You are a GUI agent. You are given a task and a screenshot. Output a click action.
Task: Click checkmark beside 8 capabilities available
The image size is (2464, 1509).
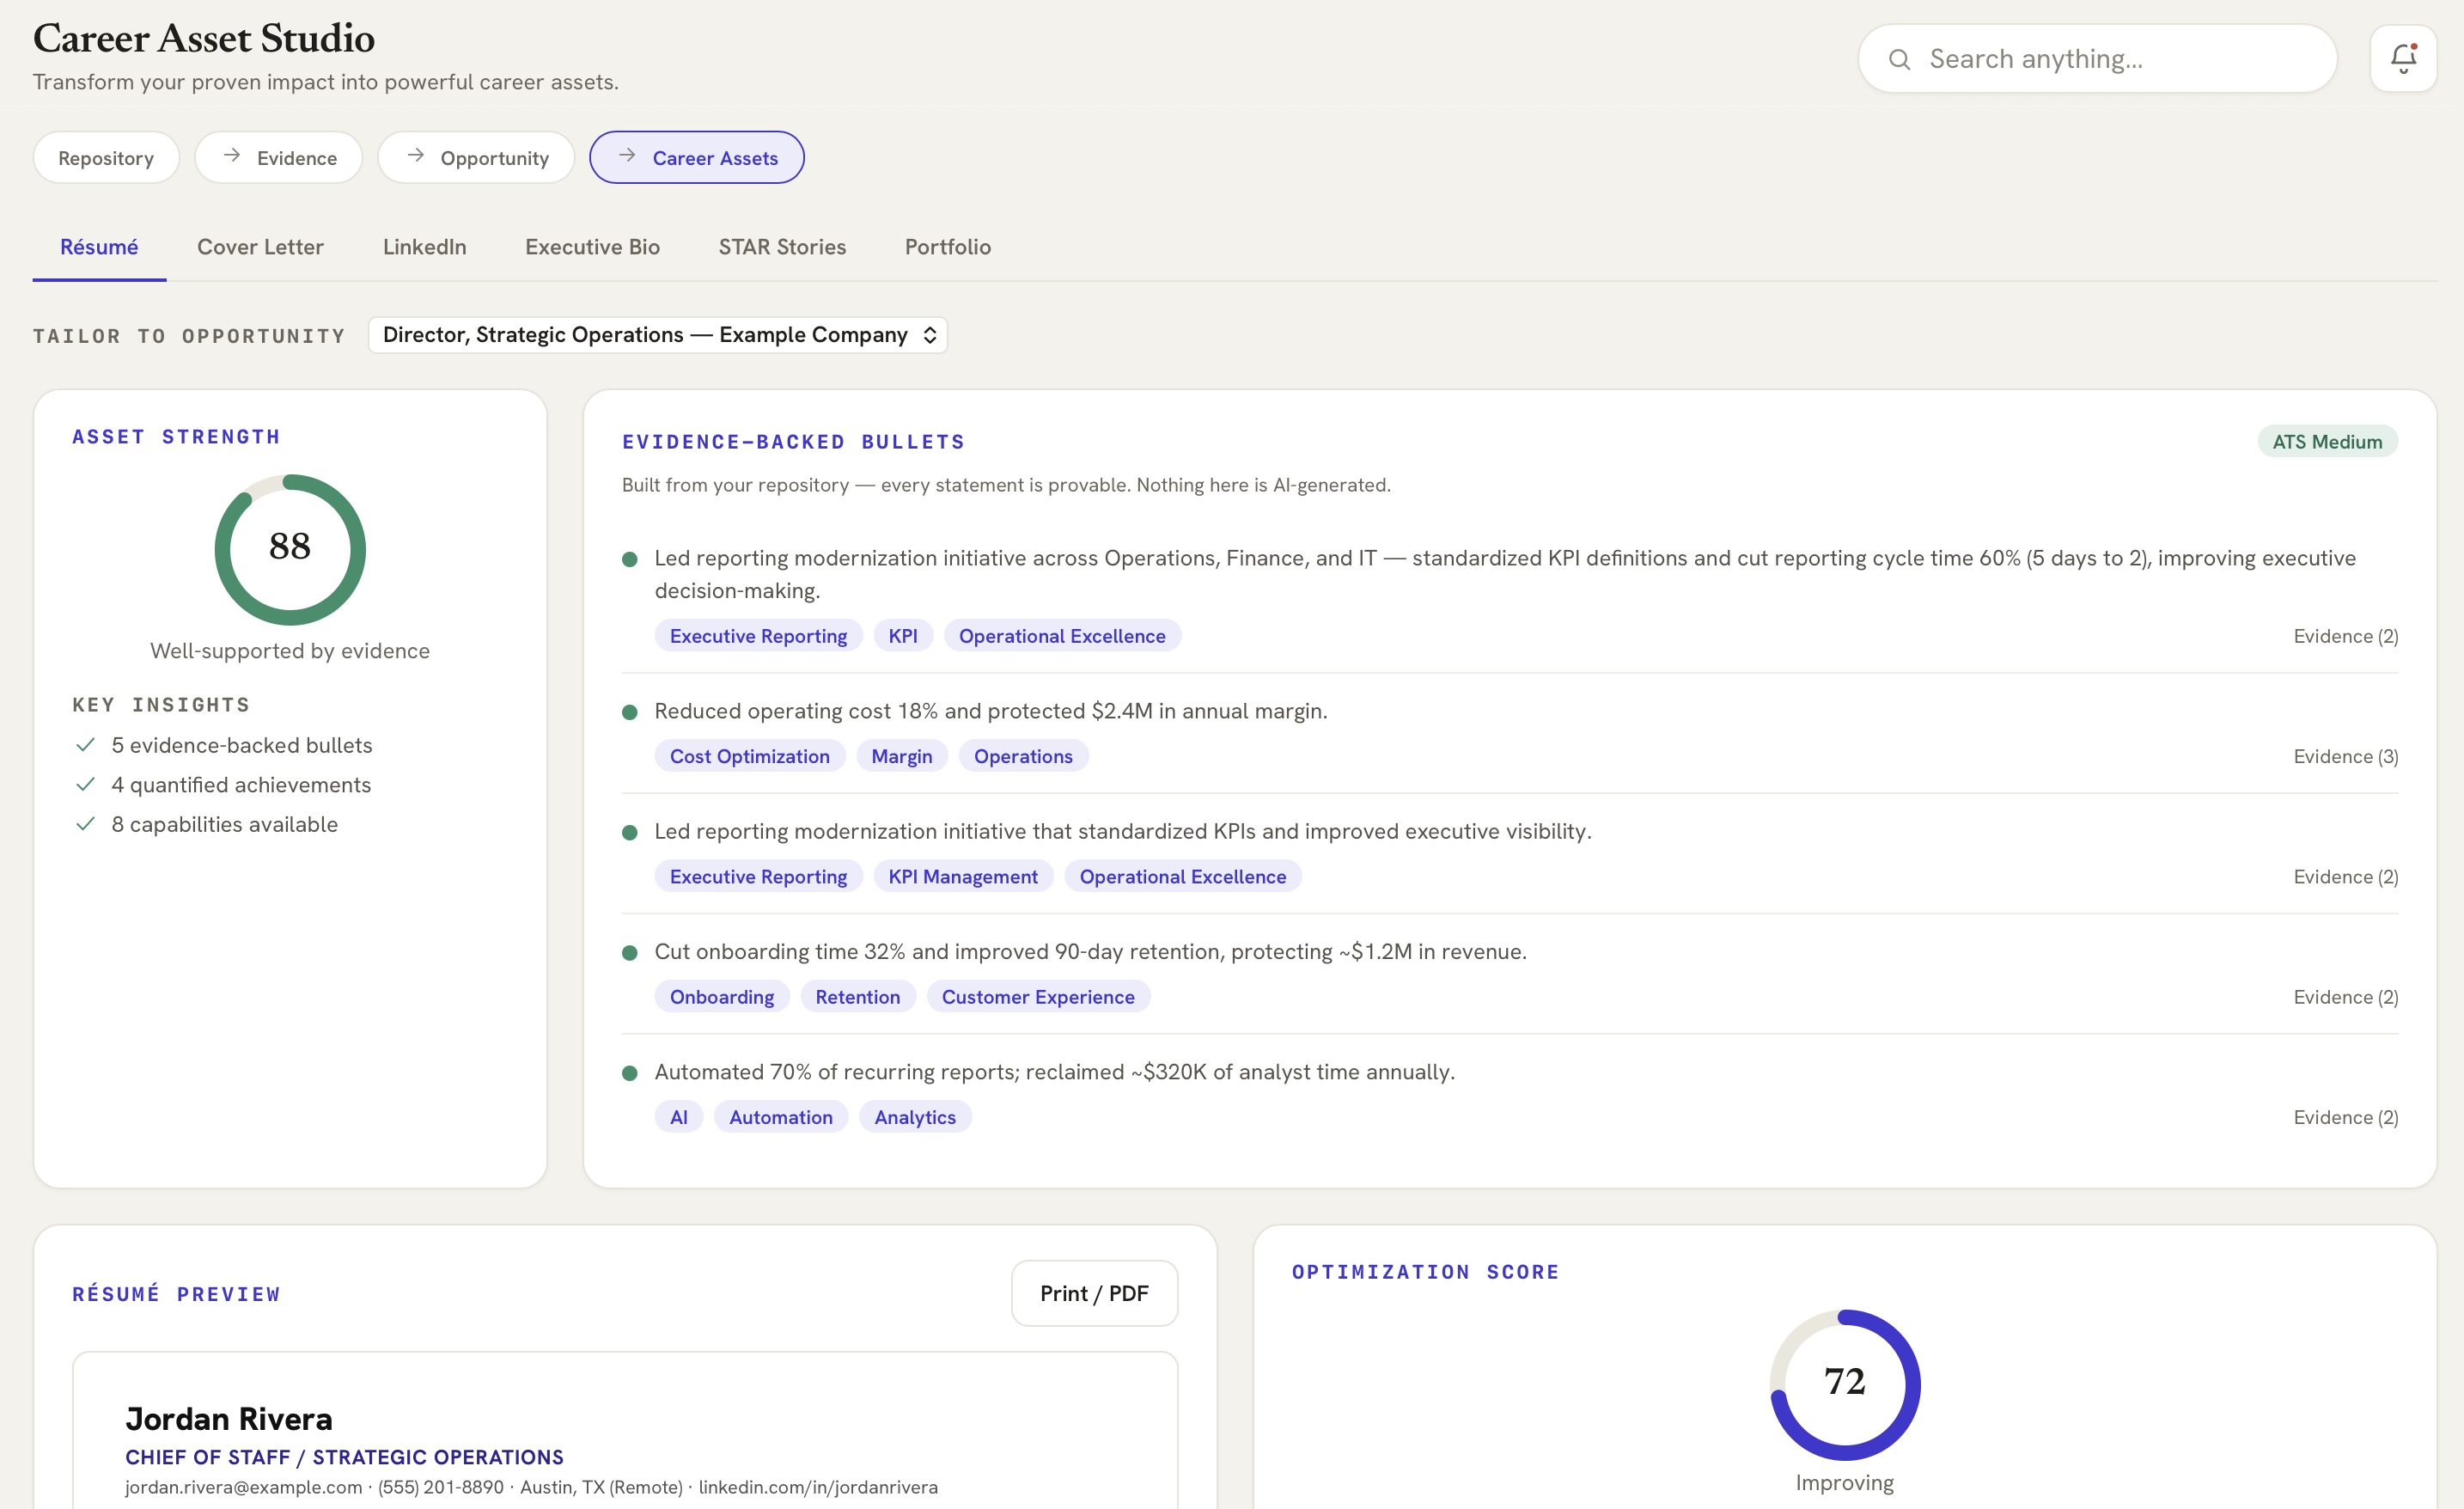(x=86, y=824)
